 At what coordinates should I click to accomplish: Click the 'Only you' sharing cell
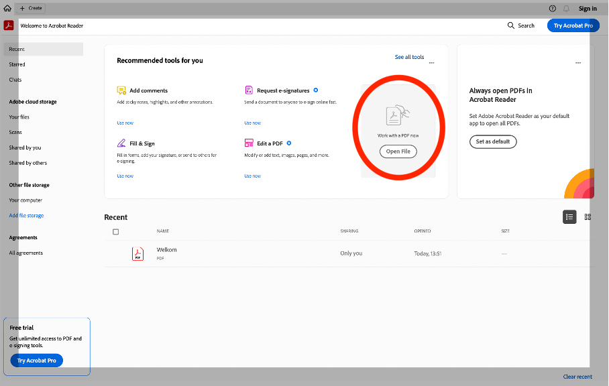(351, 253)
